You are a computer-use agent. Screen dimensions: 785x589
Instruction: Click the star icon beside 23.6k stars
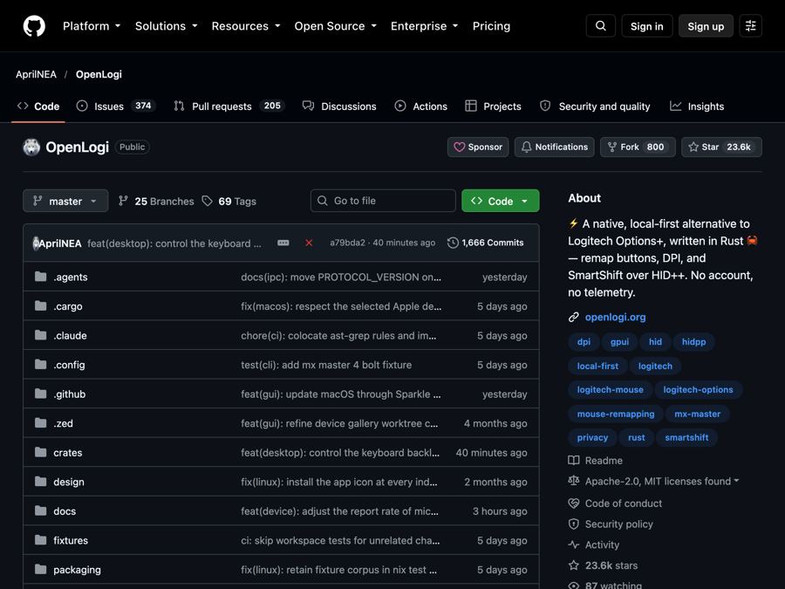(x=574, y=565)
